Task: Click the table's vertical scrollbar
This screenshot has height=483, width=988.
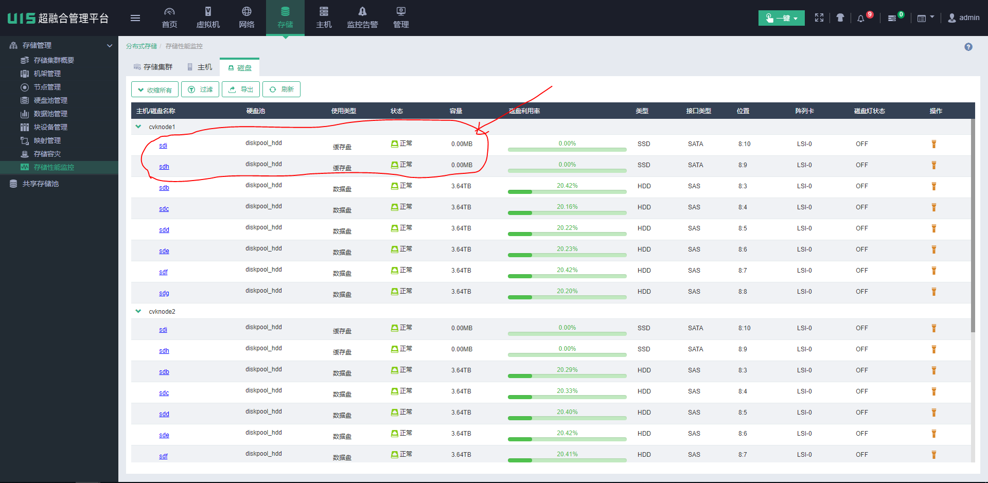Action: point(973,226)
